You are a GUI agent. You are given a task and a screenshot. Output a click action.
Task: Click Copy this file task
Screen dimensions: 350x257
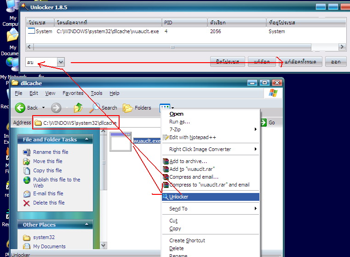47,170
